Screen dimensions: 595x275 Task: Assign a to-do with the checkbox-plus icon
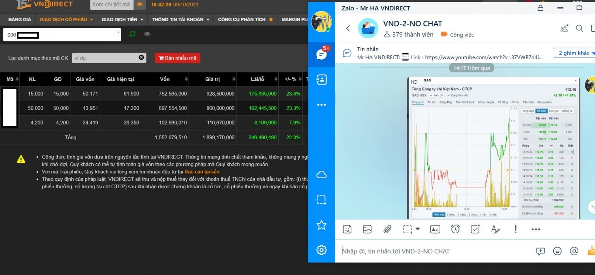point(475,229)
